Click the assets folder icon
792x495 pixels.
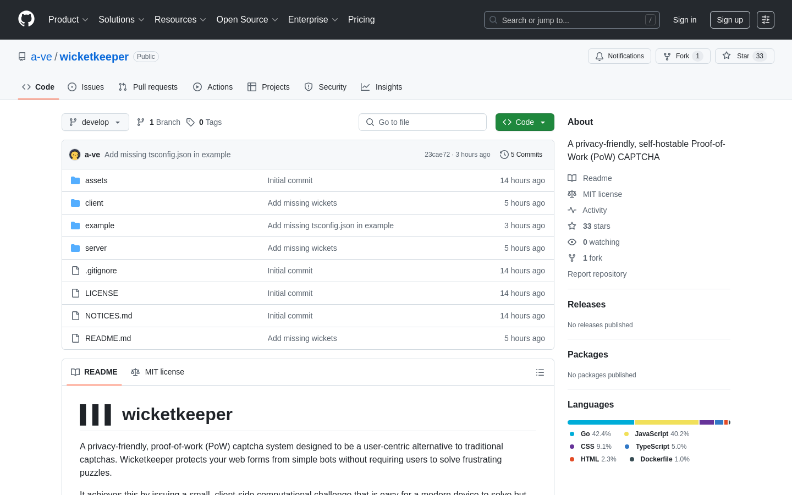pos(75,180)
